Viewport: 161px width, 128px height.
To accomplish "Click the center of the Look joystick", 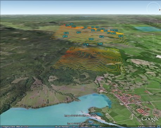I will 154,8.
